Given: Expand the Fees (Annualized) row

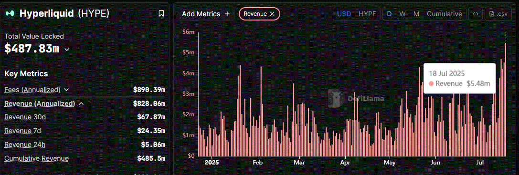Looking at the screenshot, I should (85, 90).
